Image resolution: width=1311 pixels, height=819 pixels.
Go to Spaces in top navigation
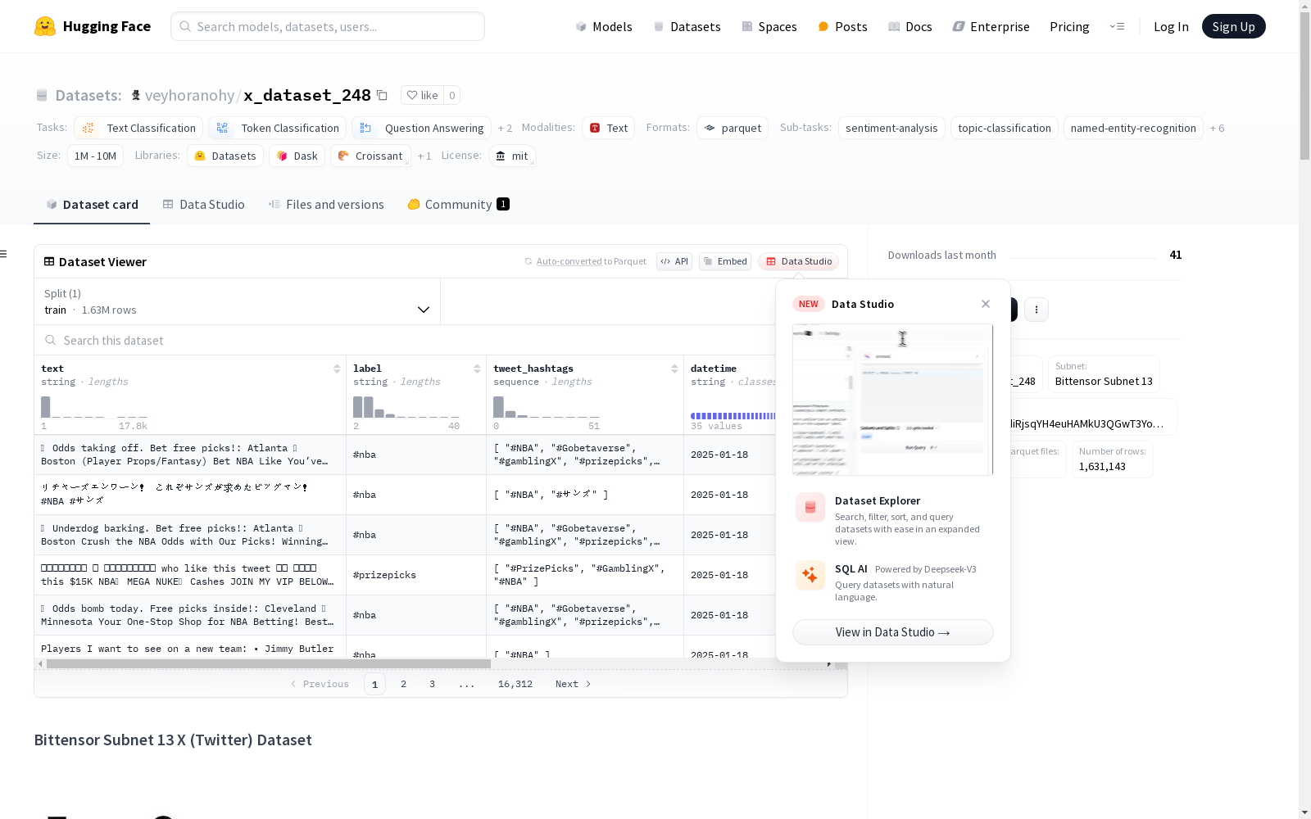(769, 26)
